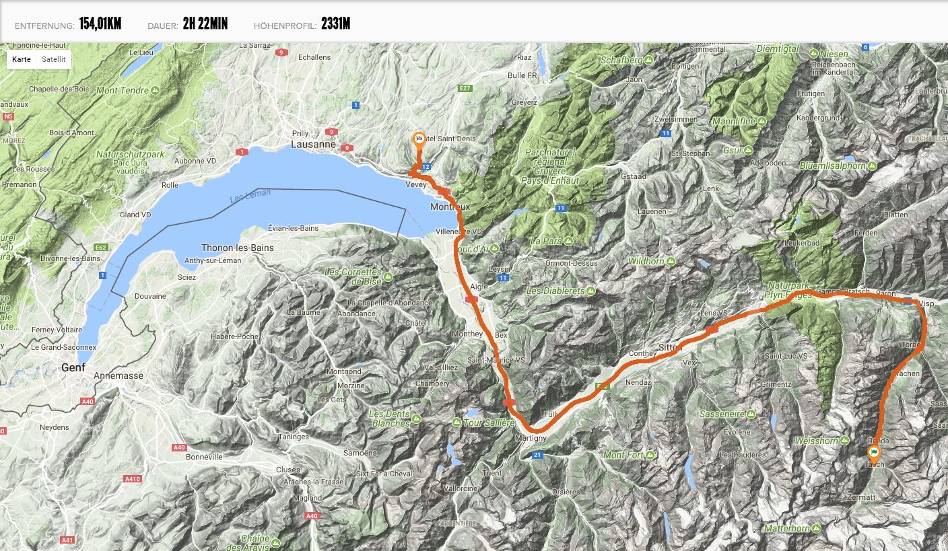Switch to the Satellit view
This screenshot has height=551, width=948.
[x=54, y=59]
